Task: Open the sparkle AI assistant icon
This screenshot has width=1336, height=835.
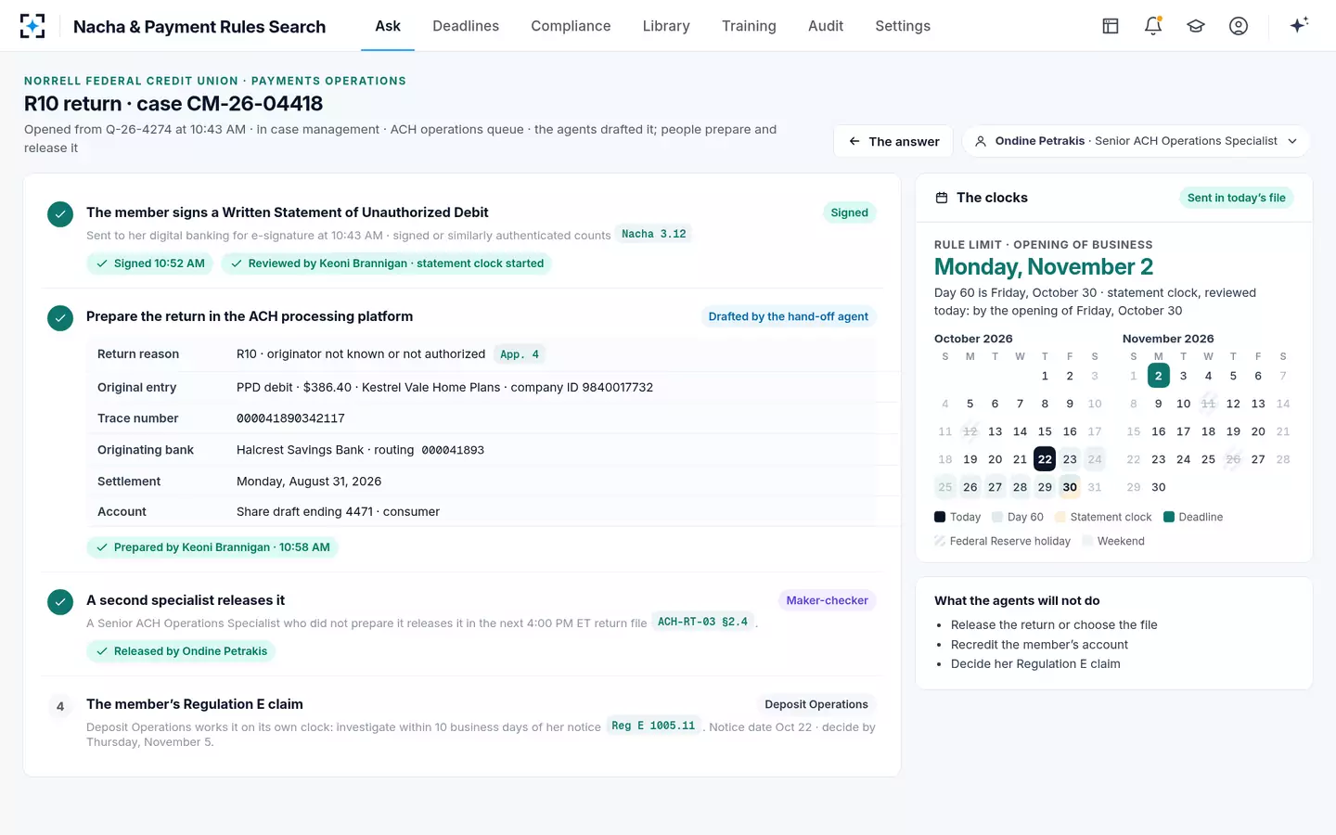Action: 1299,25
